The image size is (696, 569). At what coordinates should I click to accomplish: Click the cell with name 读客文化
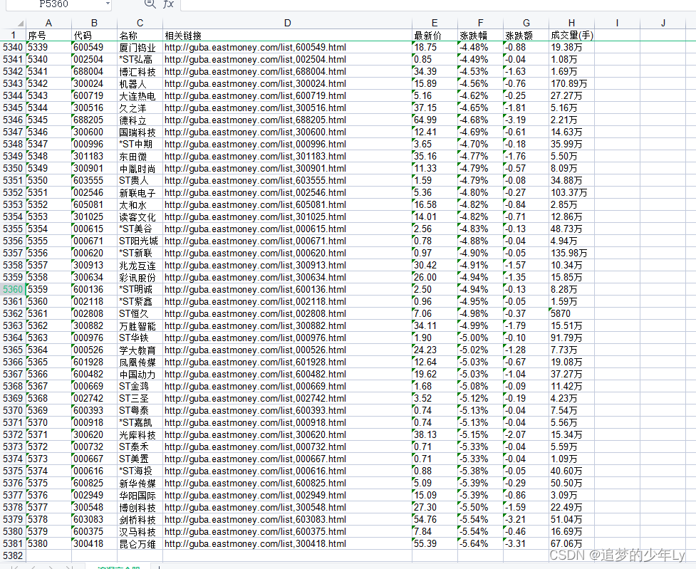pyautogui.click(x=140, y=217)
